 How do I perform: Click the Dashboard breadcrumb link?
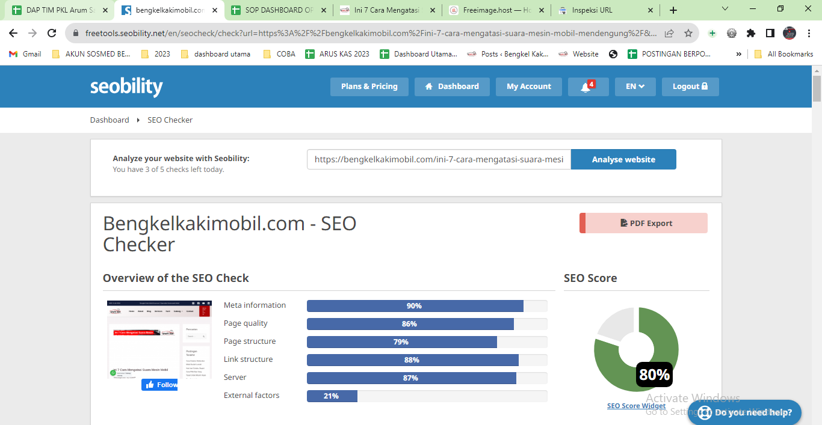(x=110, y=120)
